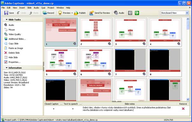Open the Storyboard View dropdown

pyautogui.click(x=187, y=13)
